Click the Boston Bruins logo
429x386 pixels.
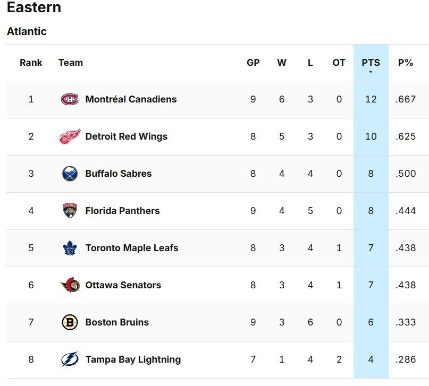70,322
